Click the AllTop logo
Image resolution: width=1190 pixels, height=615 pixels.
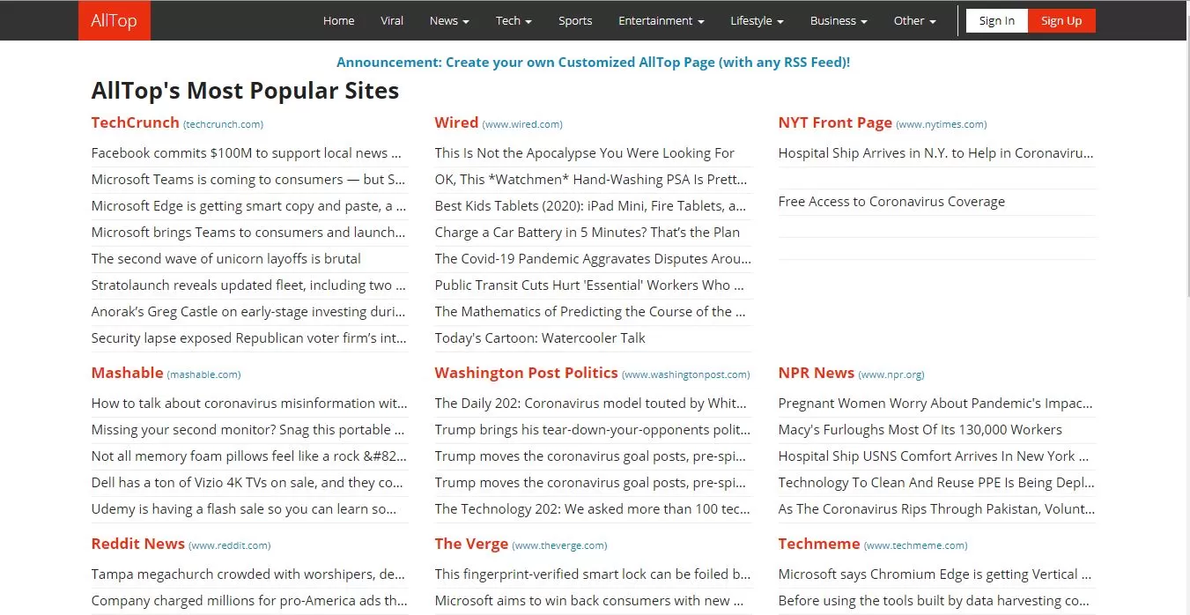(x=115, y=20)
